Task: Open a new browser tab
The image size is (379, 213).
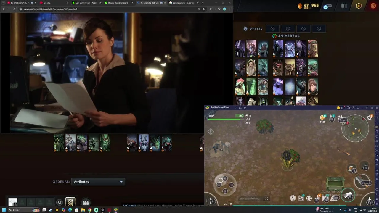Action: pyautogui.click(x=203, y=3)
